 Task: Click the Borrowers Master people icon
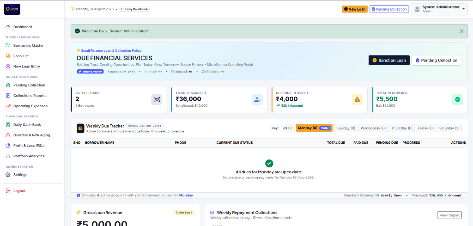[8, 46]
